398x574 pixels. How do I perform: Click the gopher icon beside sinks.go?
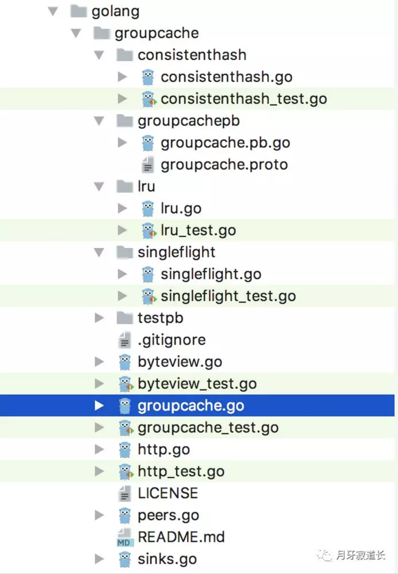pos(125,559)
